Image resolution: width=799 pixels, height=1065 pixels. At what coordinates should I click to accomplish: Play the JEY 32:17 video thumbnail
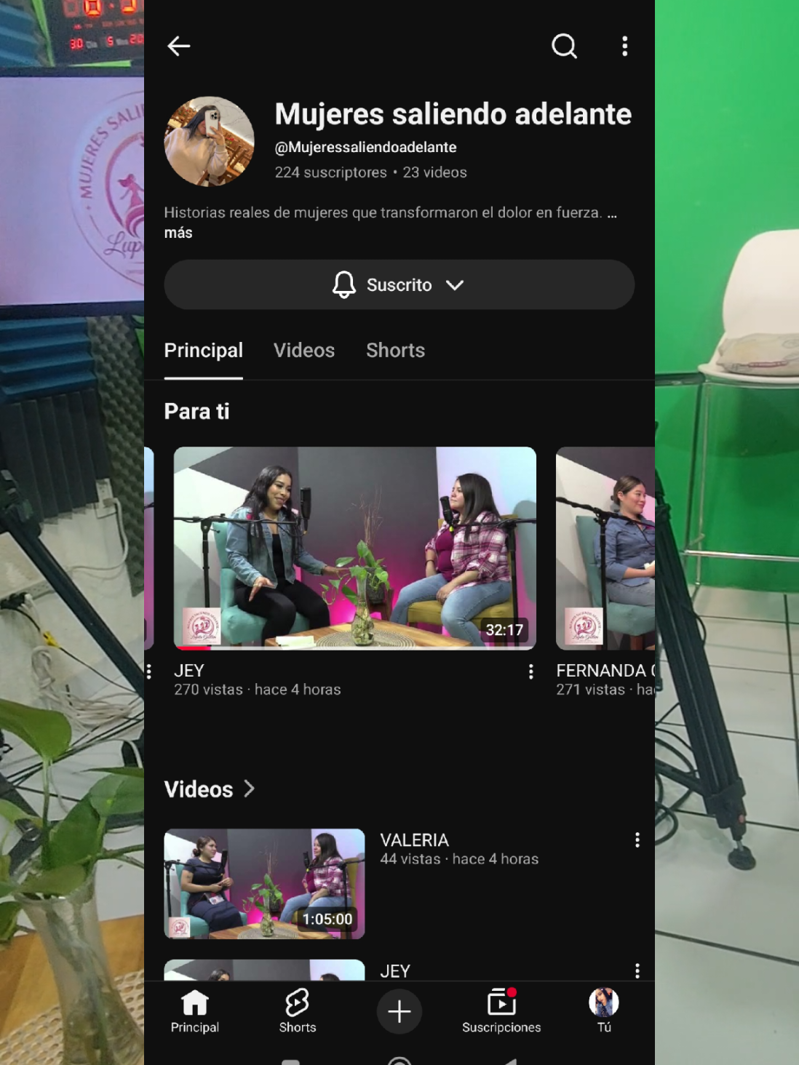355,549
